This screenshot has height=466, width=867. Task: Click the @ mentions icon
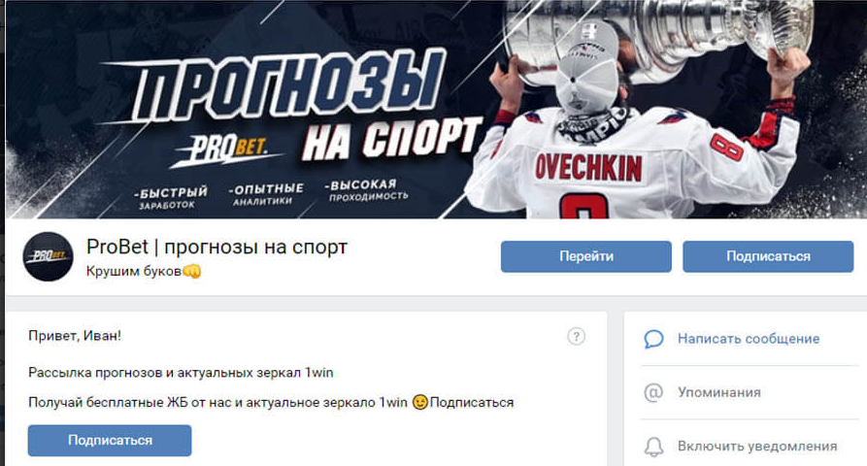click(x=653, y=392)
